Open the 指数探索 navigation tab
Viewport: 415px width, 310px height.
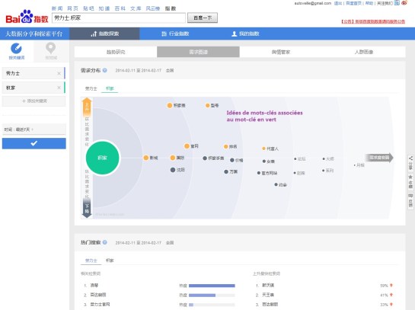tap(105, 34)
